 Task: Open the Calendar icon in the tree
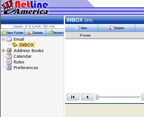[9, 56]
